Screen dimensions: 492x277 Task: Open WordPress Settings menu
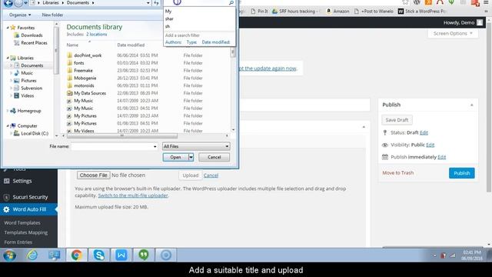click(x=22, y=181)
